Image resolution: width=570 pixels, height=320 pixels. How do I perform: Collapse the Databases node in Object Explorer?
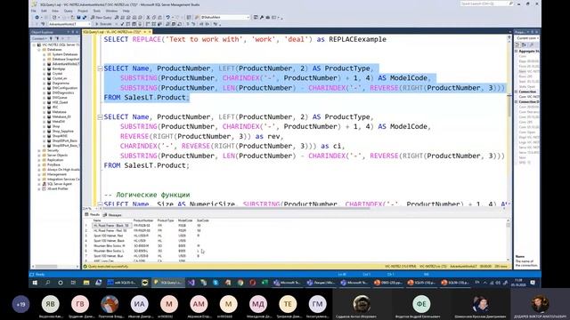[x=39, y=50]
